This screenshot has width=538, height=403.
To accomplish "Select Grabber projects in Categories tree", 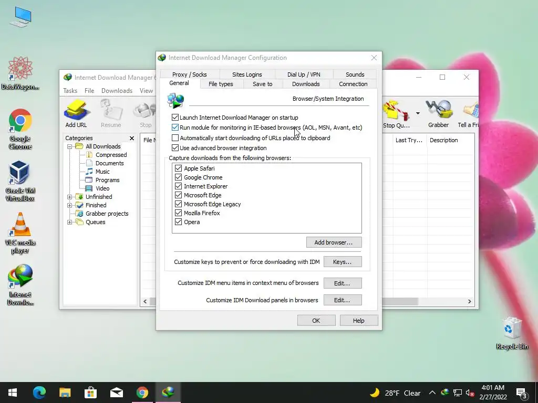I will coord(107,214).
